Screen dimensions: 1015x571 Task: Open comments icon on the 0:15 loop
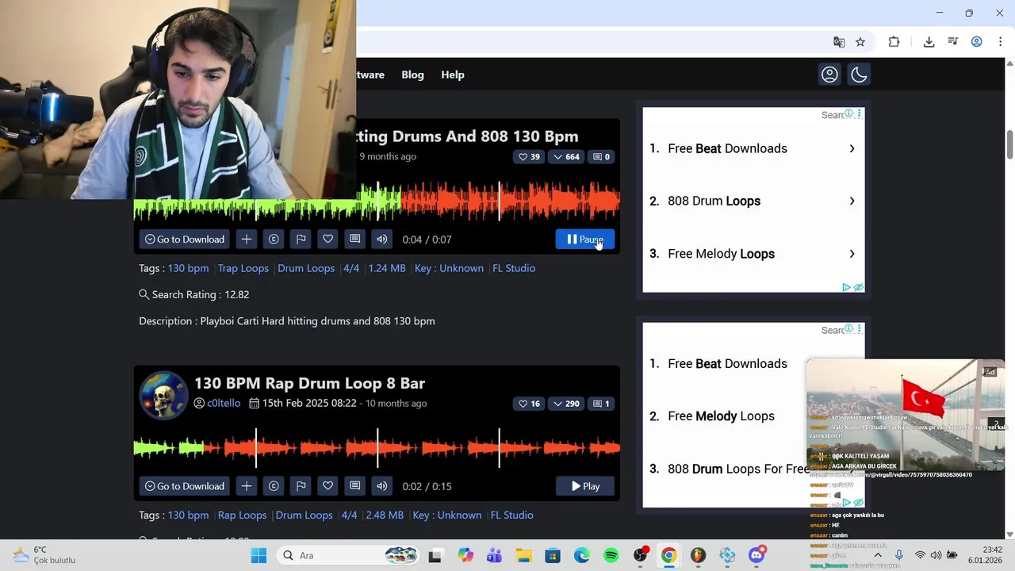[x=354, y=486]
